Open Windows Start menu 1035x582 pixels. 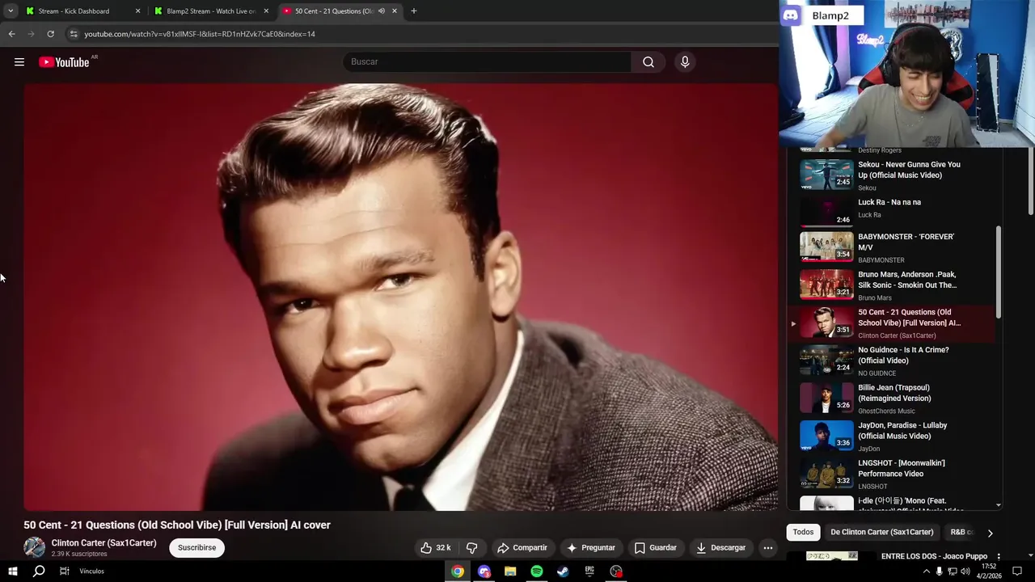point(12,571)
